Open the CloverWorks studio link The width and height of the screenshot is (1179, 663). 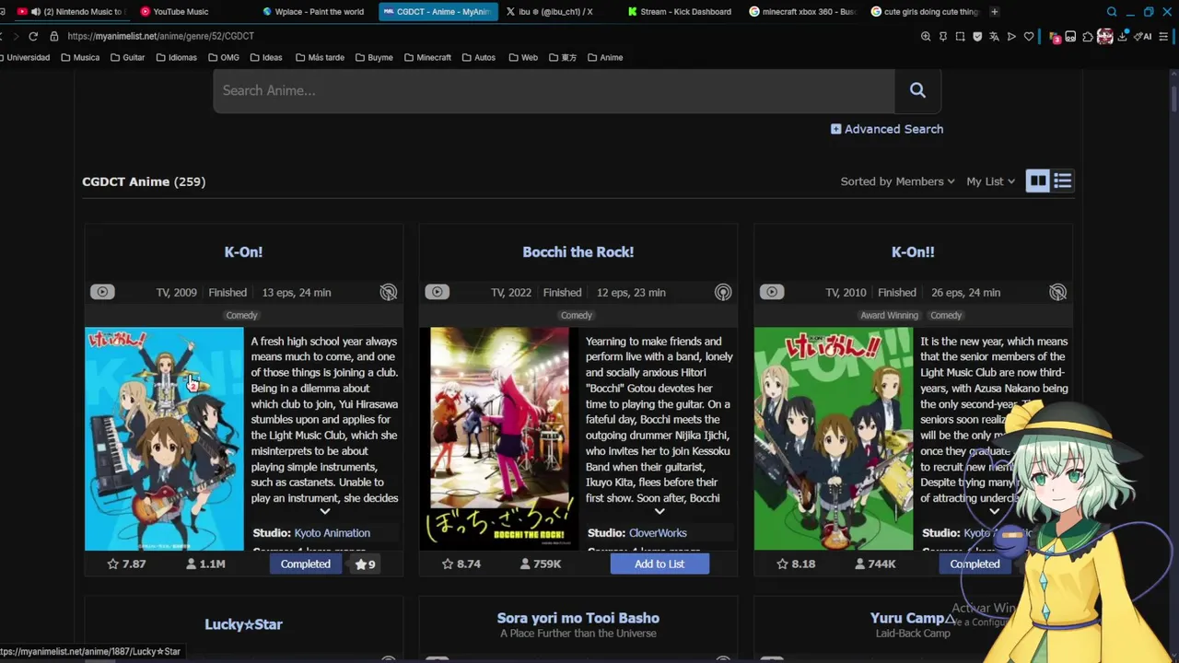click(658, 533)
